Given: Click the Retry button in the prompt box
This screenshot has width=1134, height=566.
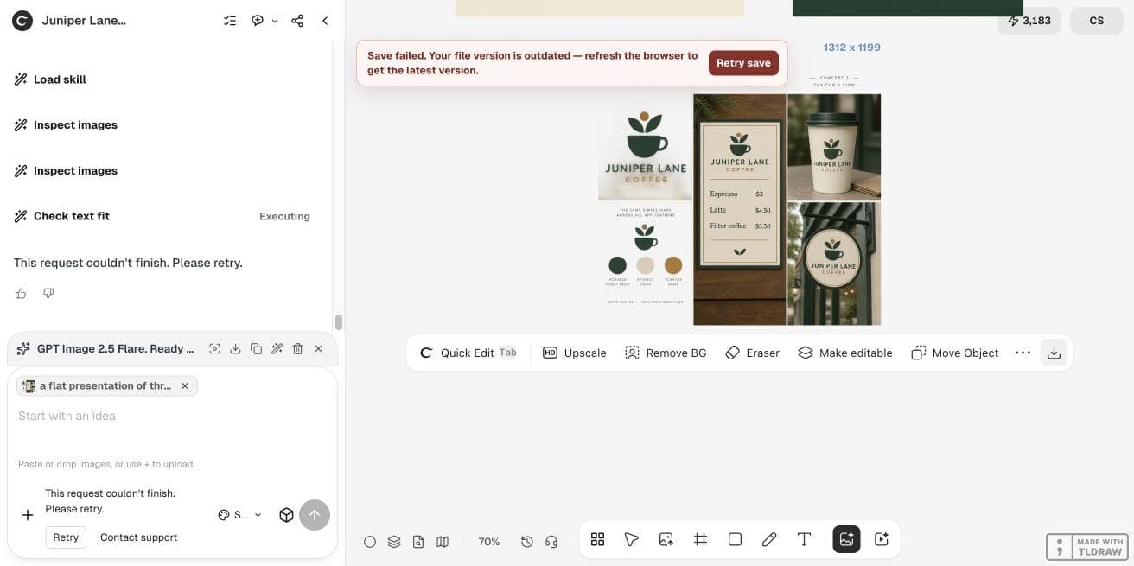Looking at the screenshot, I should click(66, 537).
